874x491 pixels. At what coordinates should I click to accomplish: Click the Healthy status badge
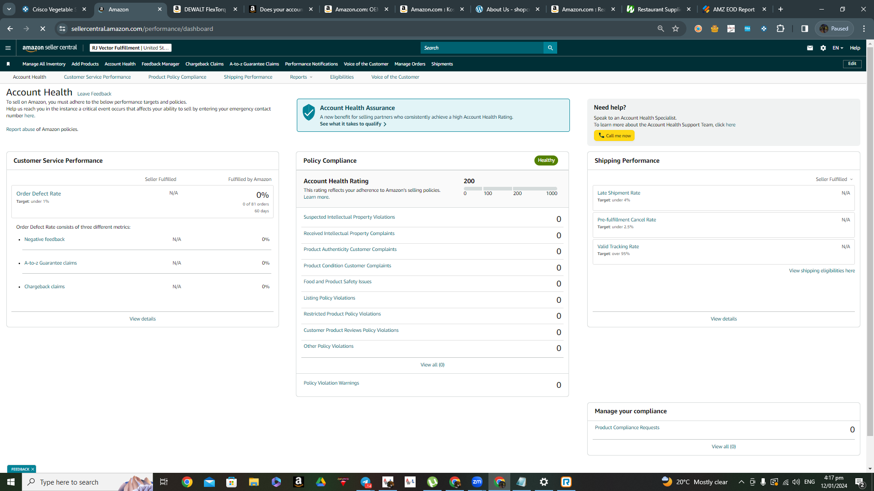click(x=546, y=160)
